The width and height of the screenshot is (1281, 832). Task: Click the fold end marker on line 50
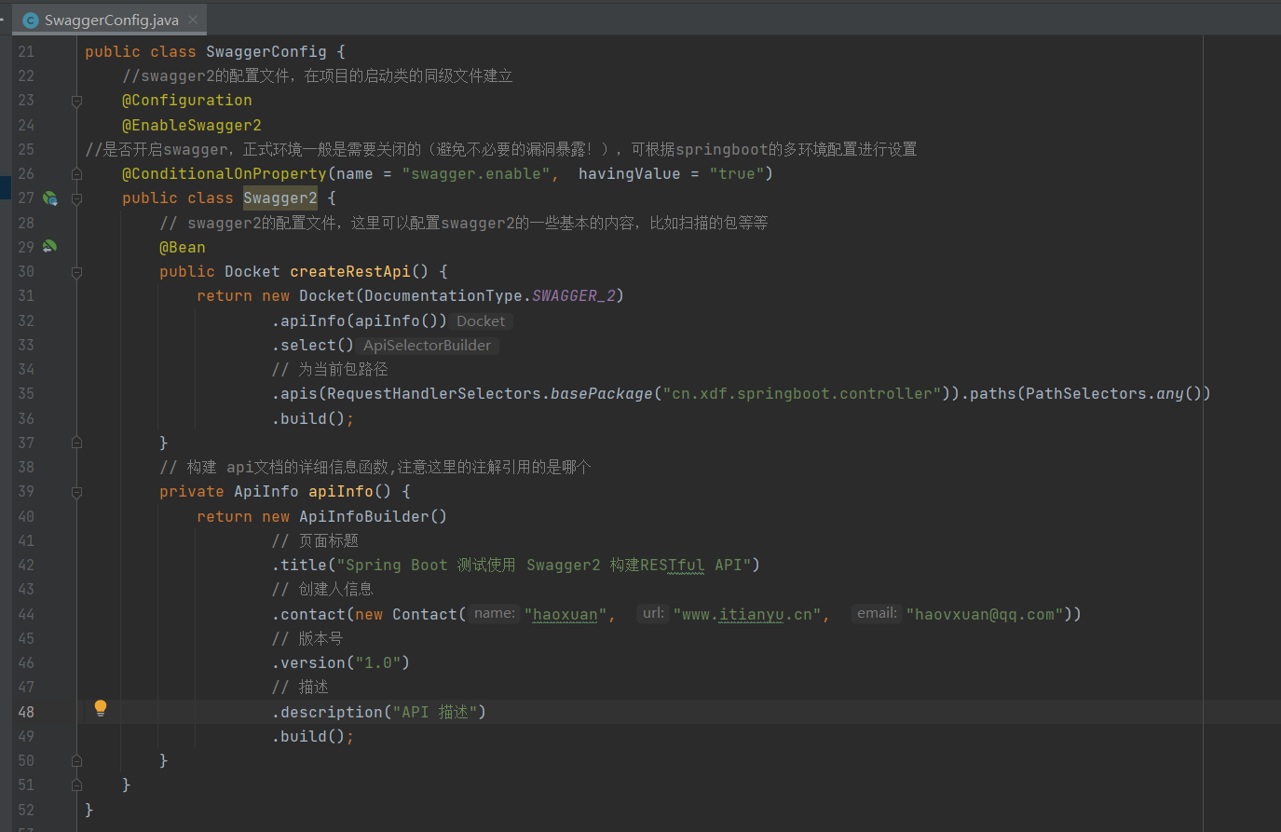(x=77, y=760)
